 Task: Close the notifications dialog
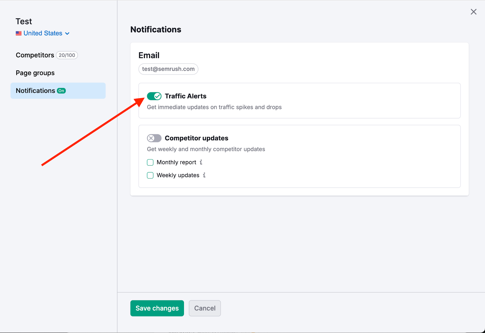click(x=473, y=11)
